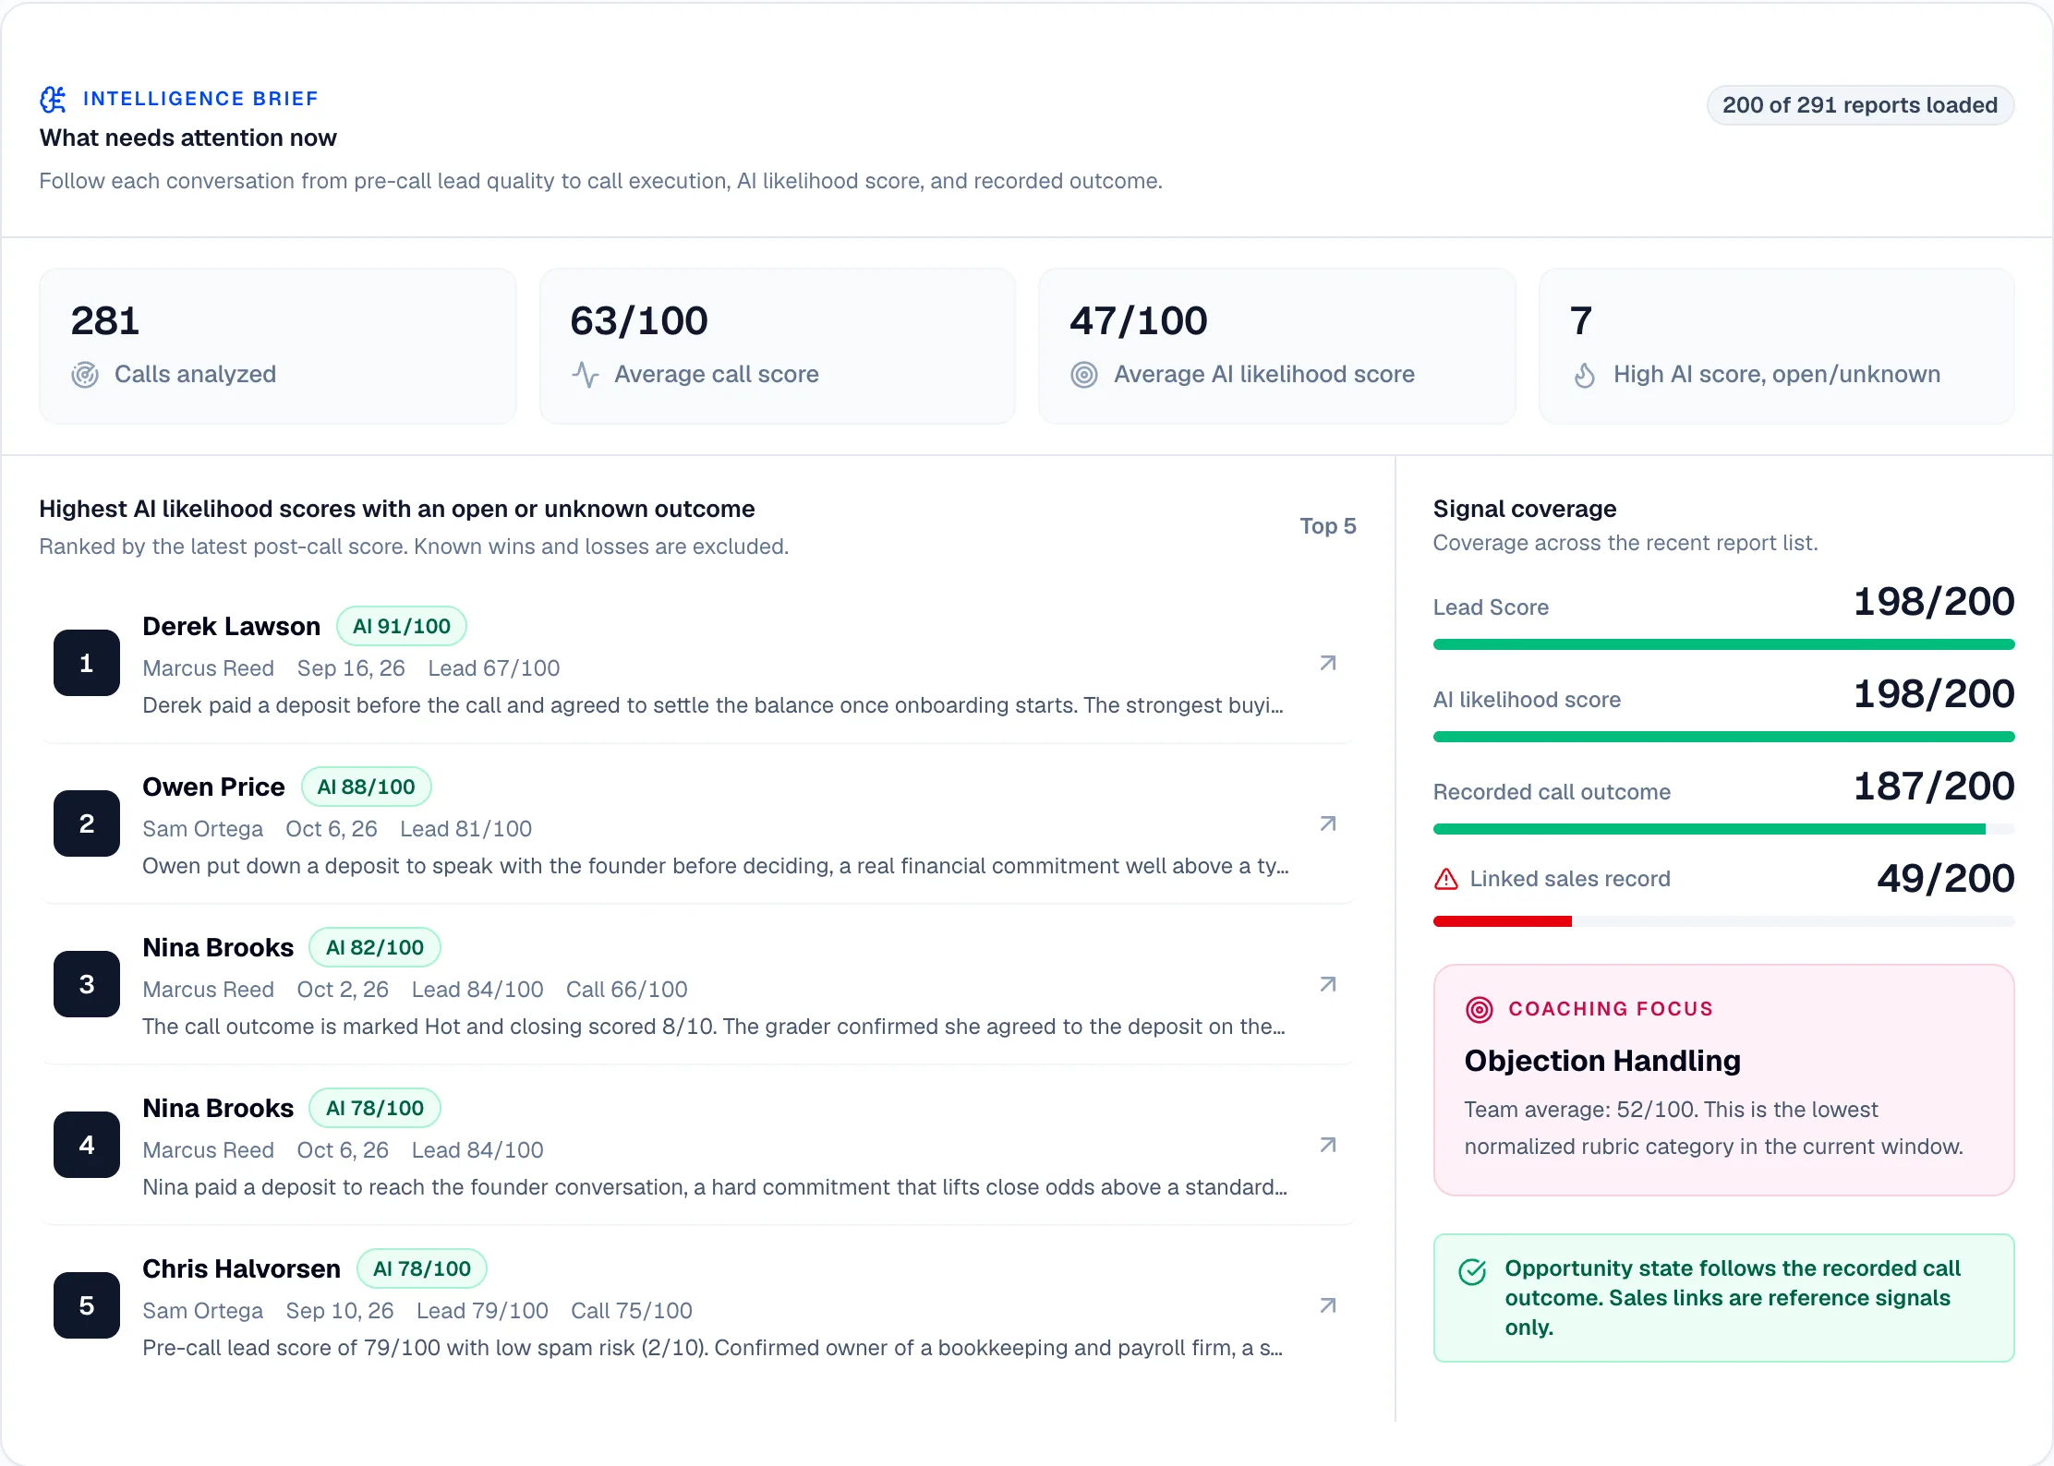The width and height of the screenshot is (2054, 1466).
Task: Click flame icon beside High AI score, open/unknown
Action: coord(1585,375)
